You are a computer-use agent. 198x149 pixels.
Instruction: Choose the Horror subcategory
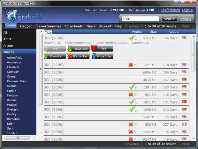click(11, 100)
